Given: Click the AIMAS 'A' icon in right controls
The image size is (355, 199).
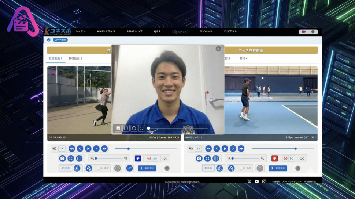Looking at the screenshot, I should [x=231, y=168].
